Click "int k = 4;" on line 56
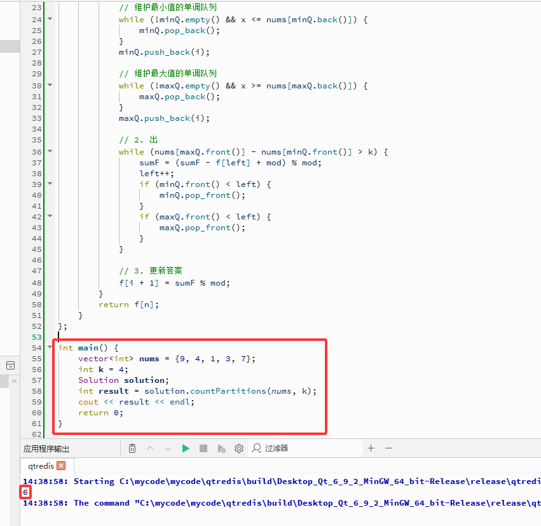 point(103,370)
